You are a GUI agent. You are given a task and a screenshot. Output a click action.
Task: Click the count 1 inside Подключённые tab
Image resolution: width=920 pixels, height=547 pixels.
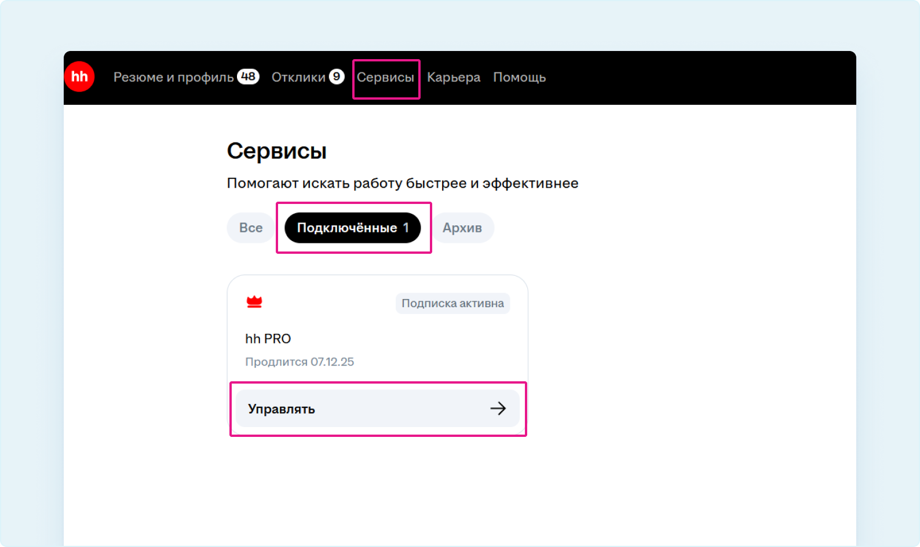(x=406, y=228)
